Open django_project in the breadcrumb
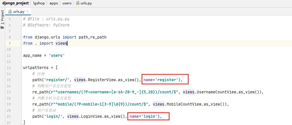 click(16, 3)
